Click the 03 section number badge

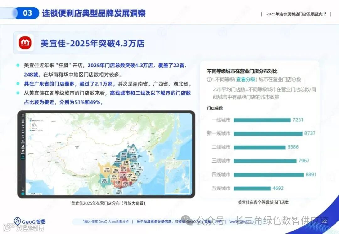click(x=27, y=13)
